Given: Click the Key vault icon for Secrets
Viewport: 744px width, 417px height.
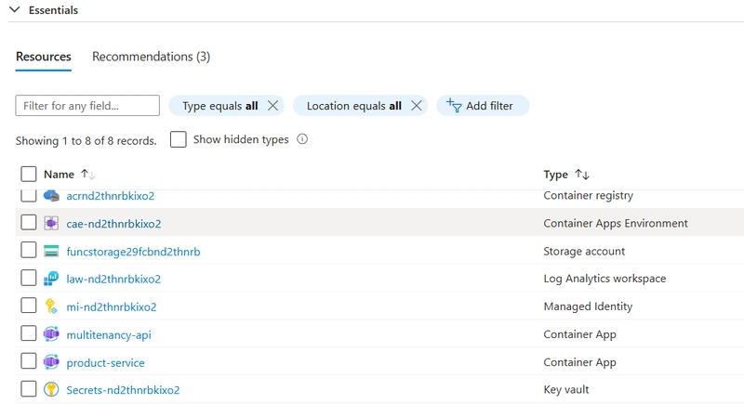Looking at the screenshot, I should [51, 389].
